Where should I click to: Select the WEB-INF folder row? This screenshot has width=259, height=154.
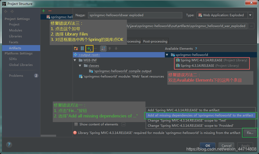(90, 60)
